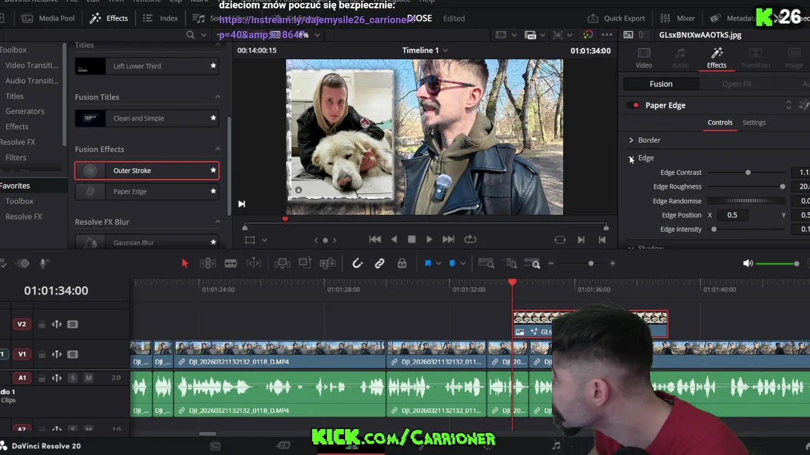Toggle timeline snapping magnet
This screenshot has height=455, width=810.
357,264
